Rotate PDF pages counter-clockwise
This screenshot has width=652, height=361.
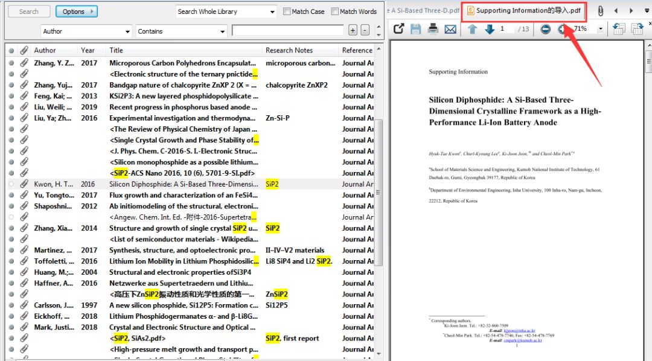(x=619, y=29)
